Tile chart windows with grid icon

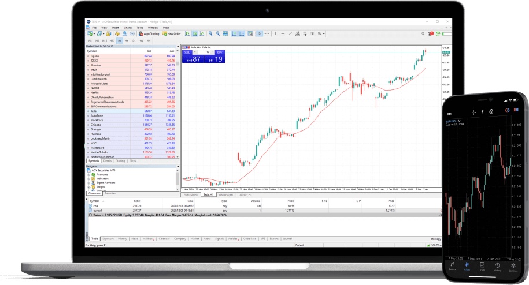pos(225,33)
